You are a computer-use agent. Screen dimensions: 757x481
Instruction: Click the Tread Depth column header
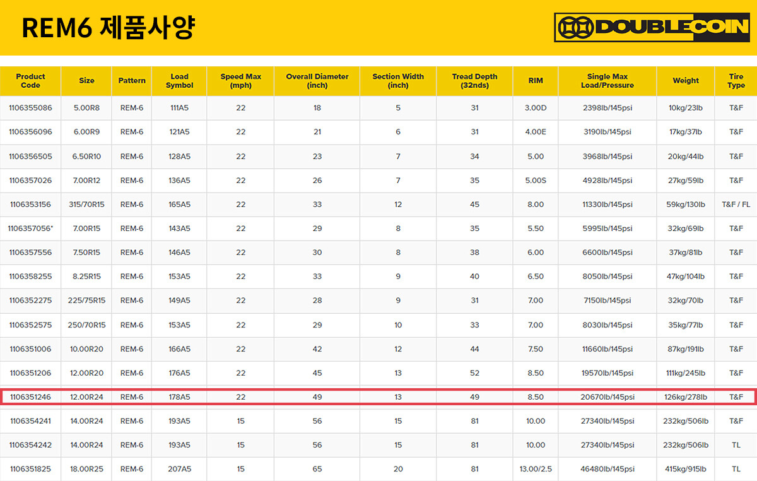(x=474, y=81)
